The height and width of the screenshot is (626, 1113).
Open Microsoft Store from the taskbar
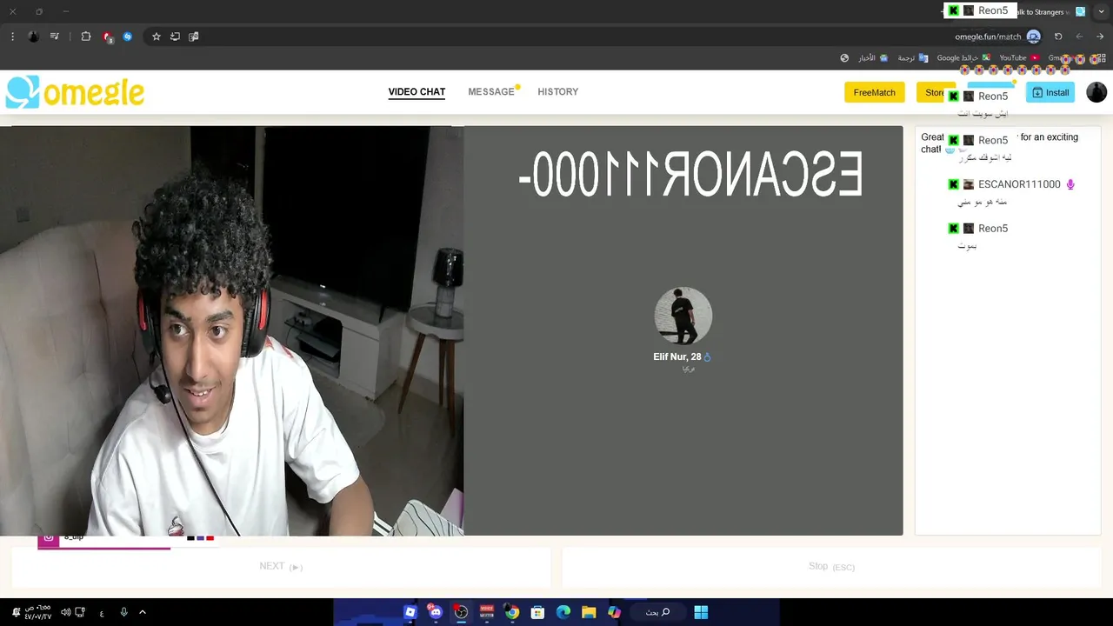pyautogui.click(x=537, y=612)
